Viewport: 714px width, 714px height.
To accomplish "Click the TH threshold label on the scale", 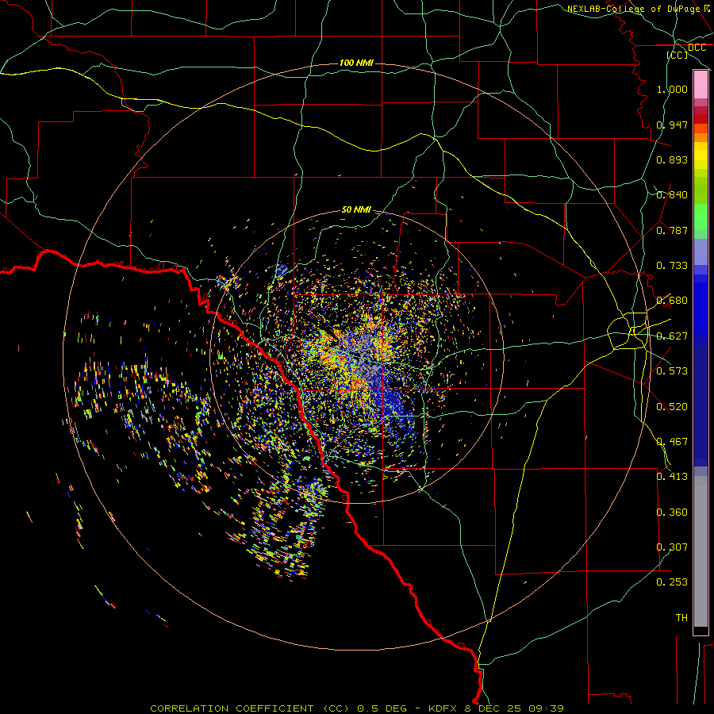I will click(681, 618).
